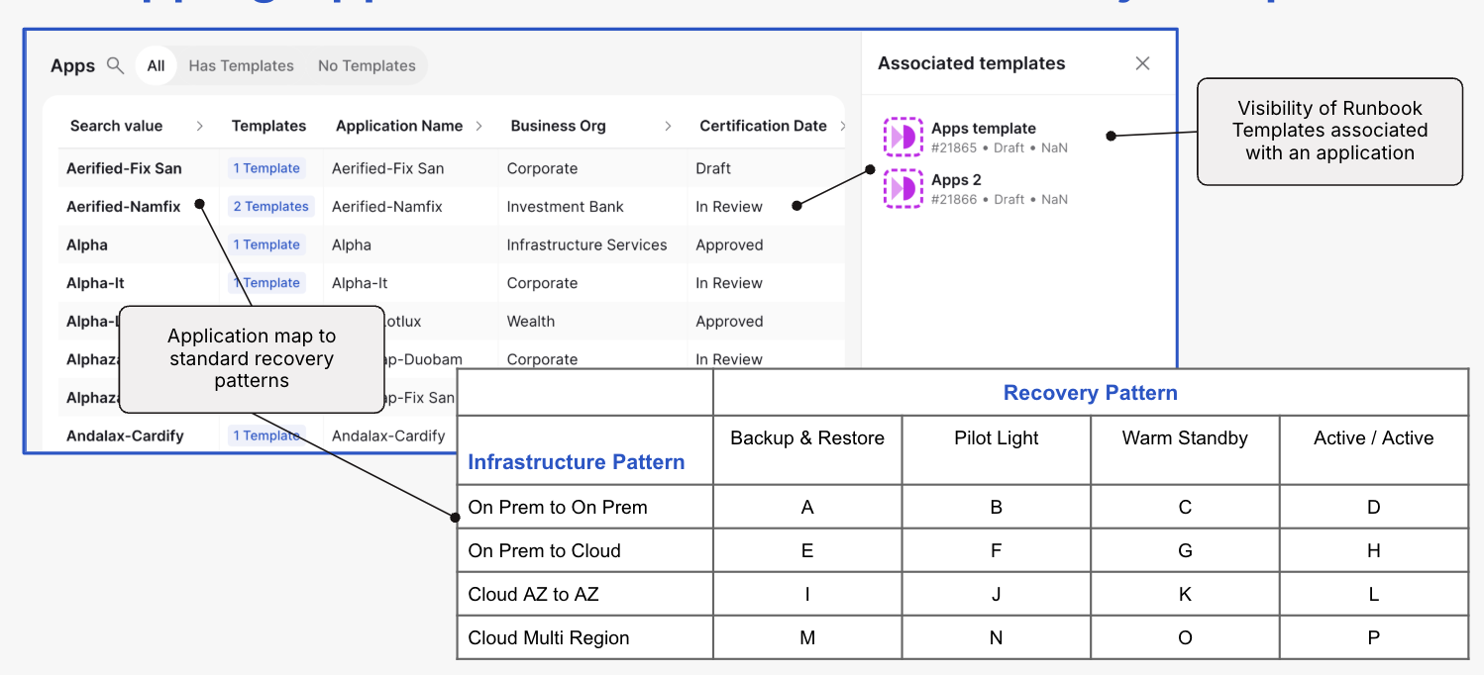Select bold Andalax-Cardify in Search value column
The width and height of the screenshot is (1484, 675).
pyautogui.click(x=125, y=435)
